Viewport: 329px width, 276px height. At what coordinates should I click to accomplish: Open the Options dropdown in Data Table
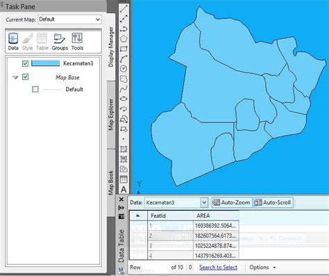coord(263,268)
